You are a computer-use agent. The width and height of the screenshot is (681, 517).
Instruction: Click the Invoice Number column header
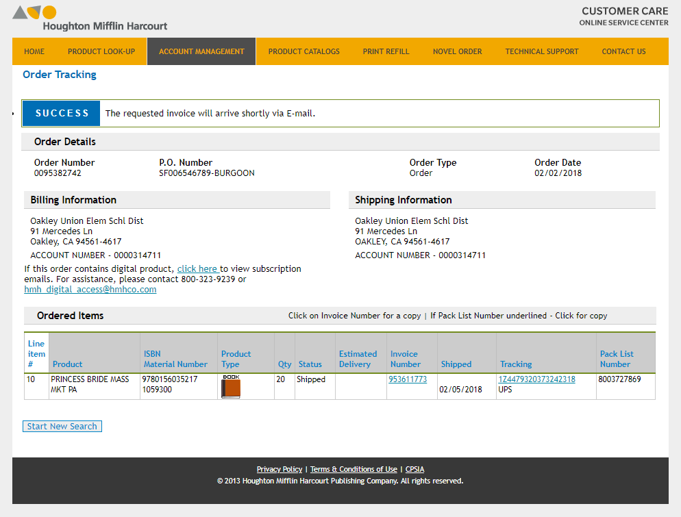coord(406,359)
